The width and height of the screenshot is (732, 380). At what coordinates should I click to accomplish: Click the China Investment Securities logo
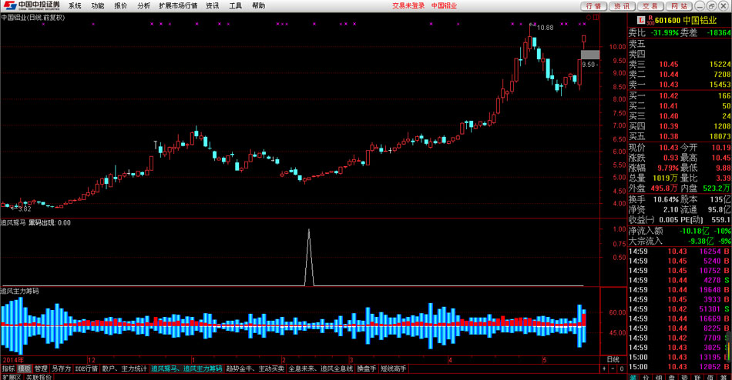(x=32, y=5)
